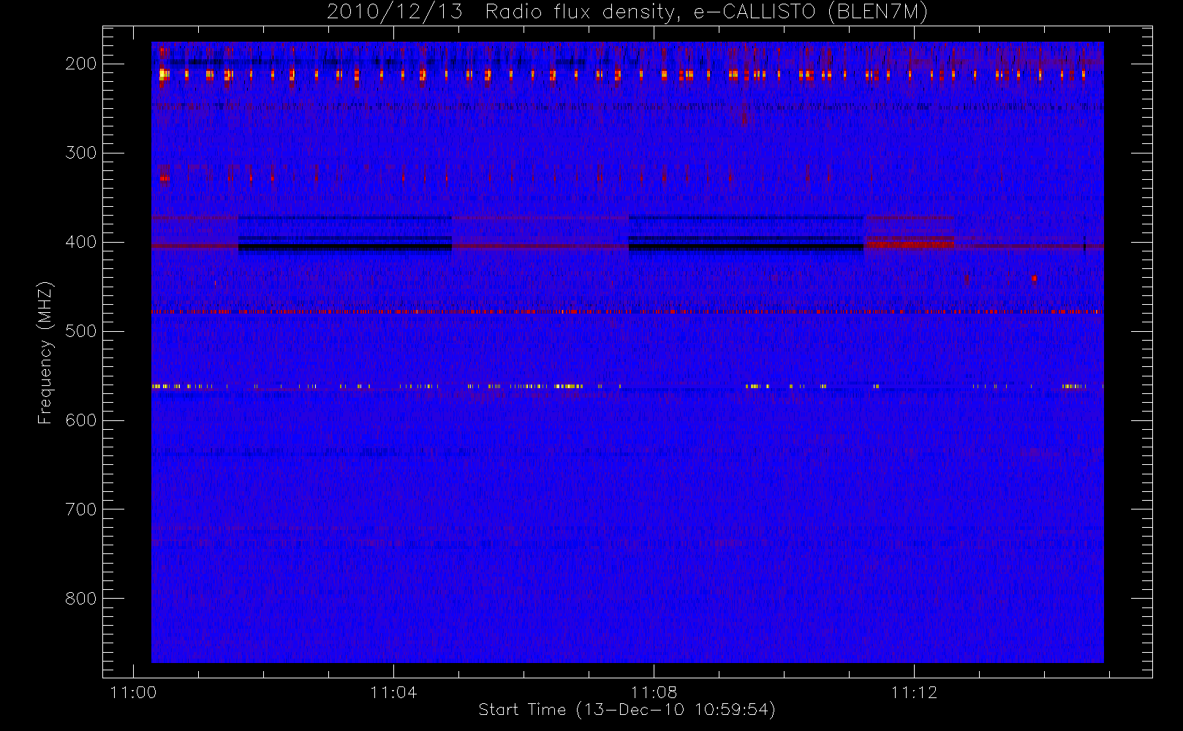The height and width of the screenshot is (731, 1183).
Task: Select the 300 frequency tick label
Action: (81, 153)
